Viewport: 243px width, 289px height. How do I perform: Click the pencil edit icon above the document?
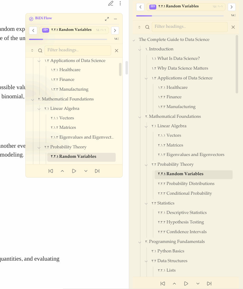(x=111, y=3)
